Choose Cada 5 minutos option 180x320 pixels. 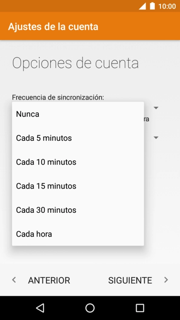[x=78, y=138]
